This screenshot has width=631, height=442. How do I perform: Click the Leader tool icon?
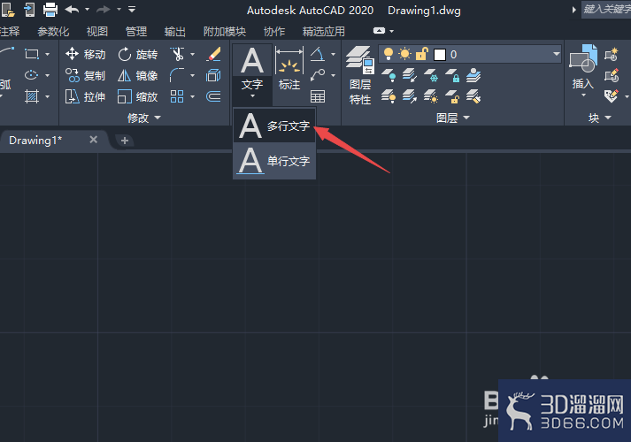click(x=318, y=75)
